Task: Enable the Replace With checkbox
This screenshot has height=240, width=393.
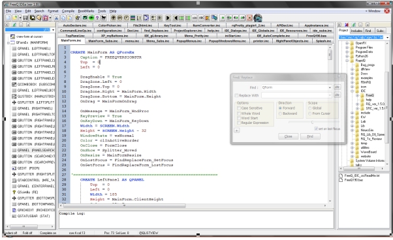Action: (236, 95)
